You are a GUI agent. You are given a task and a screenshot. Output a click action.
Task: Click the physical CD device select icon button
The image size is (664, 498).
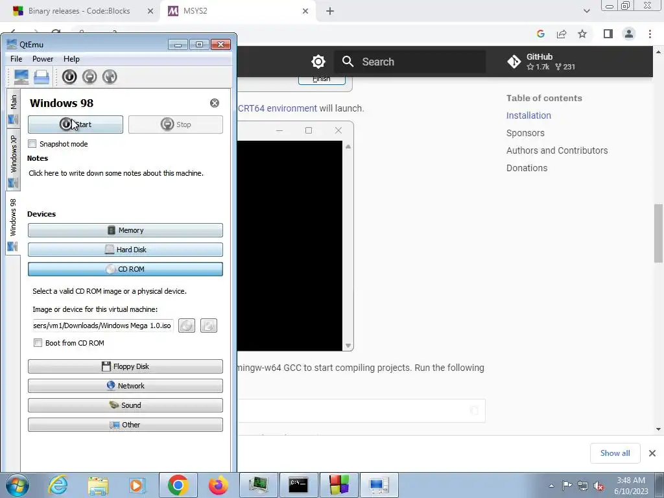point(209,326)
